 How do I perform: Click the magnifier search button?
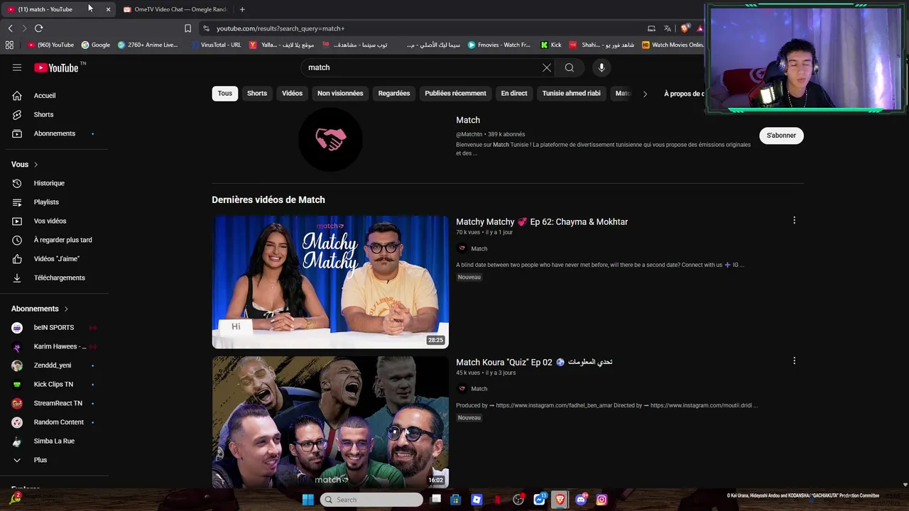570,67
